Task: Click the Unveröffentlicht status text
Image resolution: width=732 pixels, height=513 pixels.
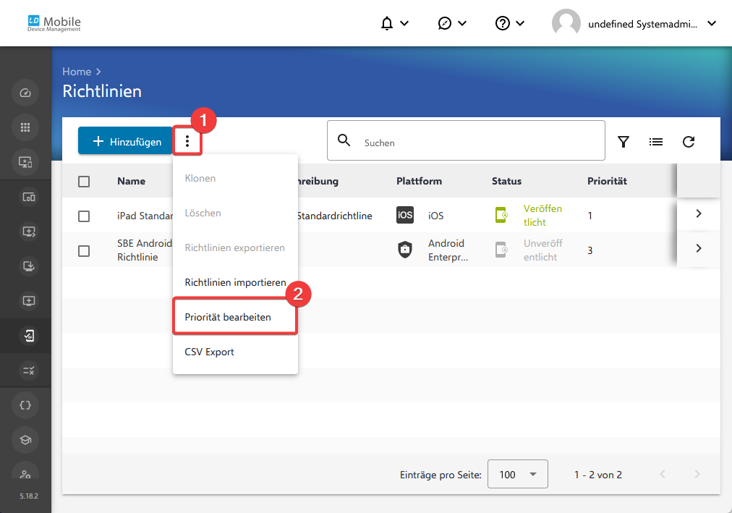Action: click(543, 250)
